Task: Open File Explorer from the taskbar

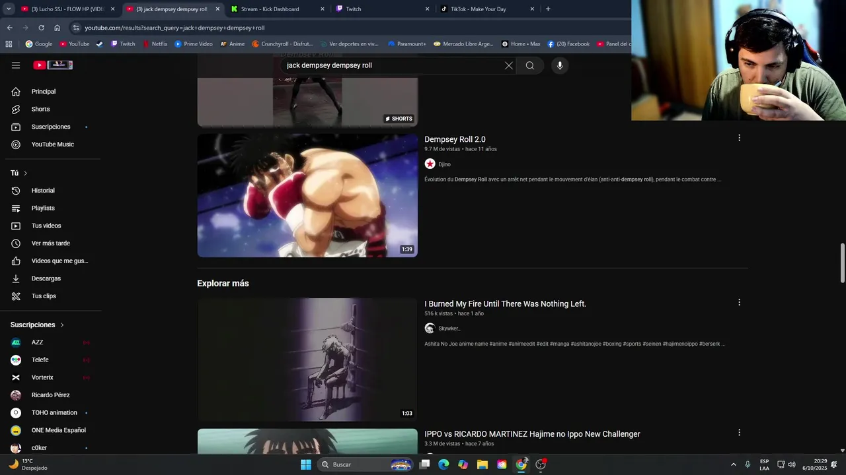Action: coord(482,464)
